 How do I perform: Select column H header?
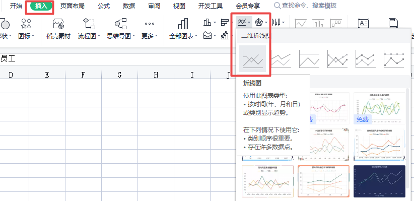tap(156, 75)
